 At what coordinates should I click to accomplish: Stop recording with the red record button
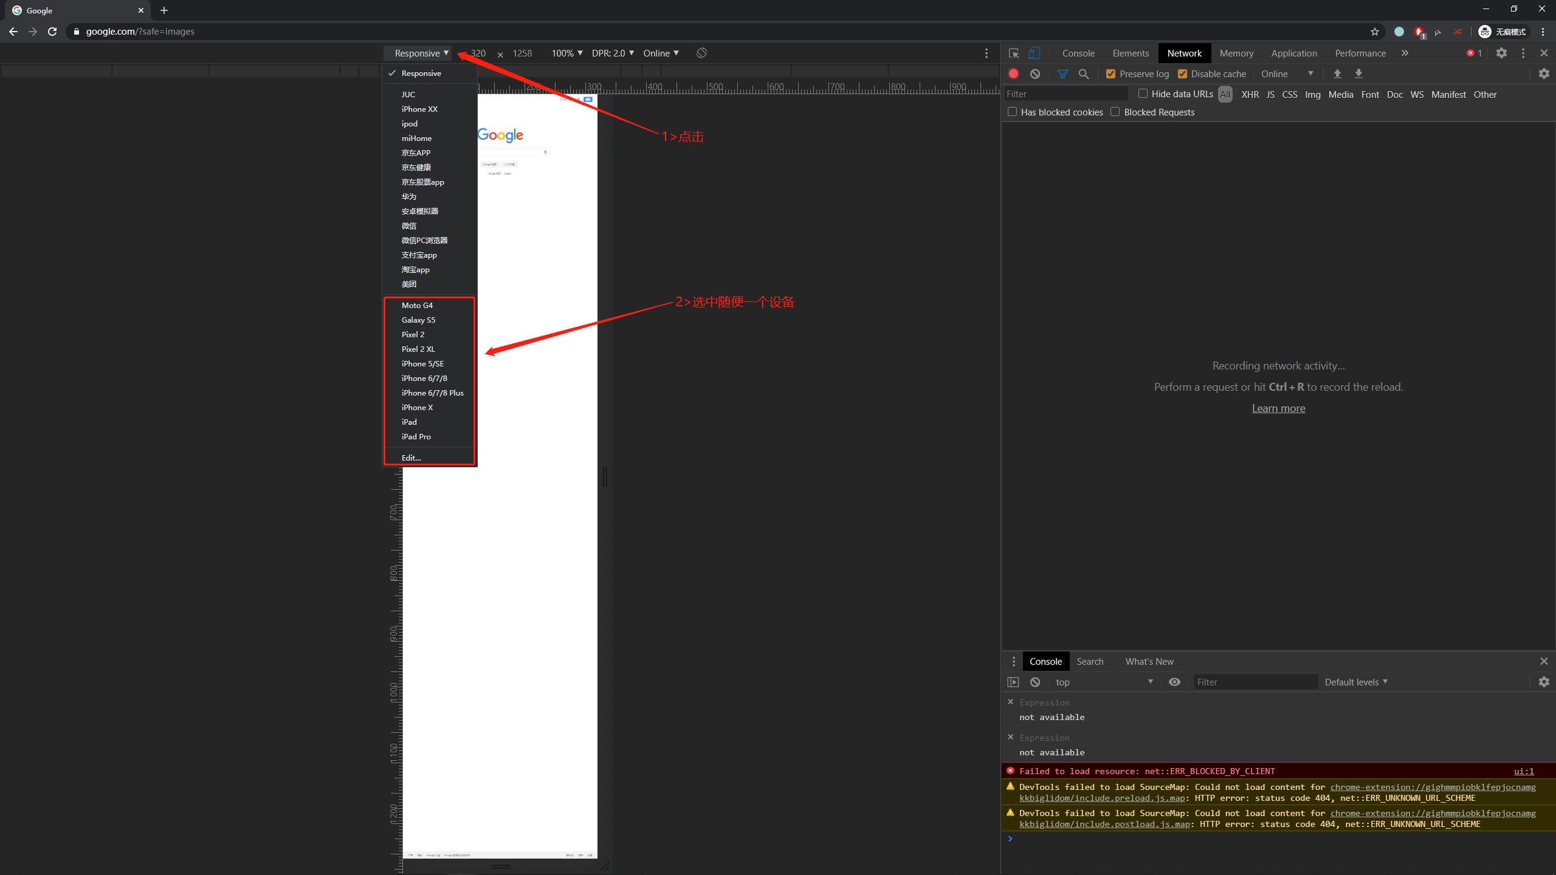pos(1013,74)
